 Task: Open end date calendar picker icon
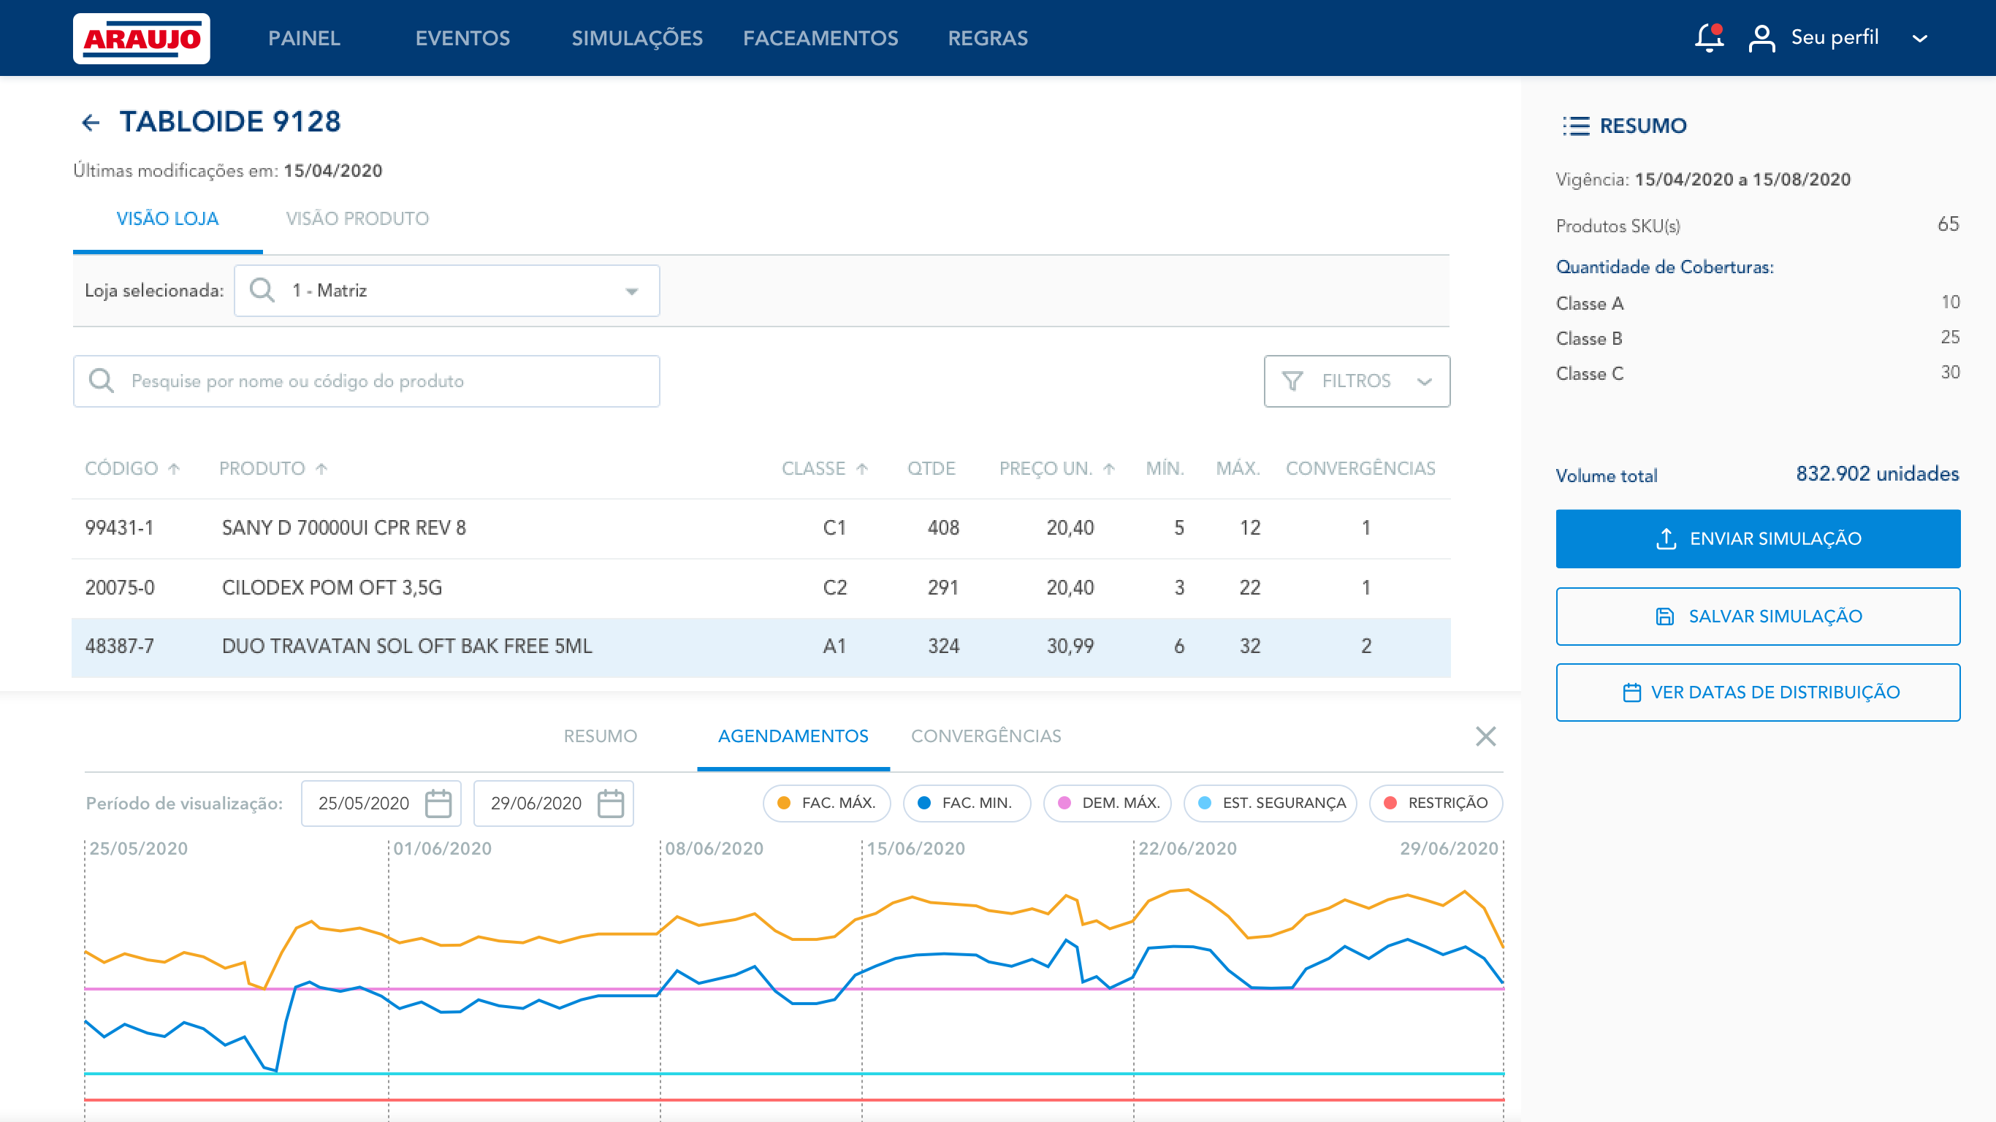click(611, 803)
